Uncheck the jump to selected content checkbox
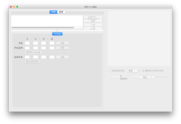 [143, 71]
